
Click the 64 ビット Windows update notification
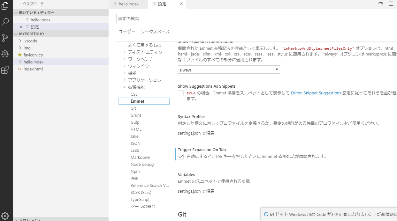(x=329, y=214)
